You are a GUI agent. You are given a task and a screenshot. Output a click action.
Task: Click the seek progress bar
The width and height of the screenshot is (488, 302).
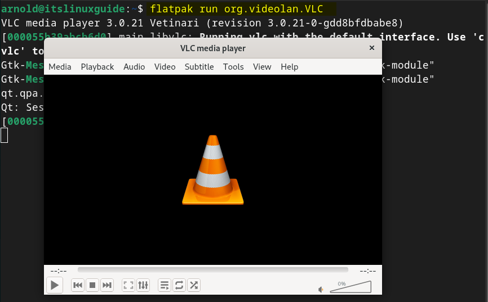coord(212,270)
